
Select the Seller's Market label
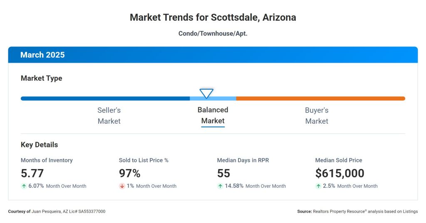coord(109,115)
